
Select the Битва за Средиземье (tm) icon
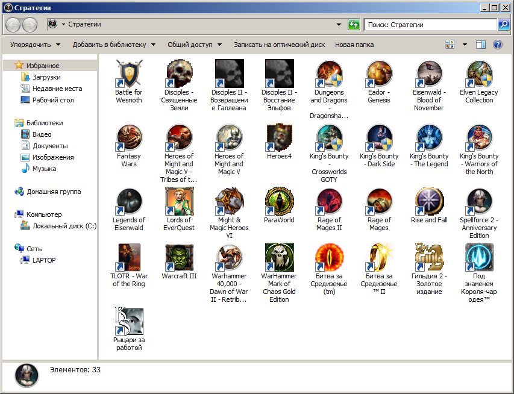click(x=329, y=257)
